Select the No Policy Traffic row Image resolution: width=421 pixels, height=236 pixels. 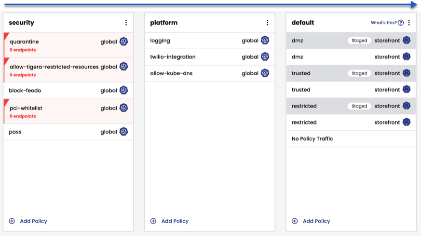click(x=312, y=139)
